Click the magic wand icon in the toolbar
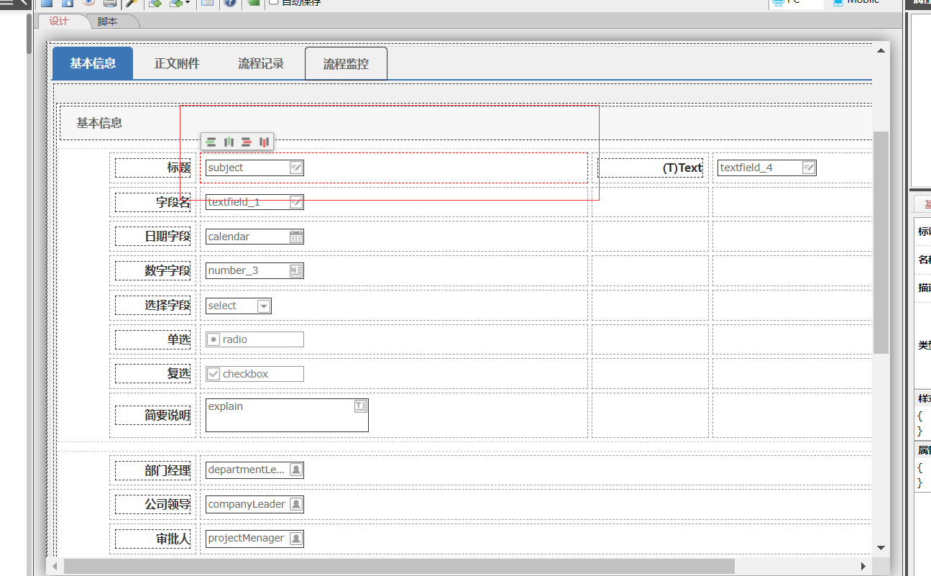Viewport: 931px width, 576px height. point(132,2)
